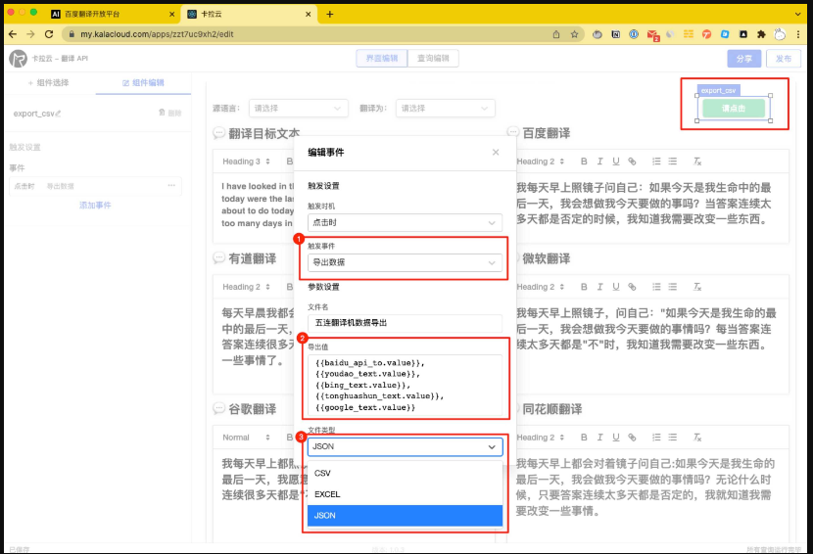Open a new browser tab
The height and width of the screenshot is (554, 813).
pyautogui.click(x=329, y=14)
